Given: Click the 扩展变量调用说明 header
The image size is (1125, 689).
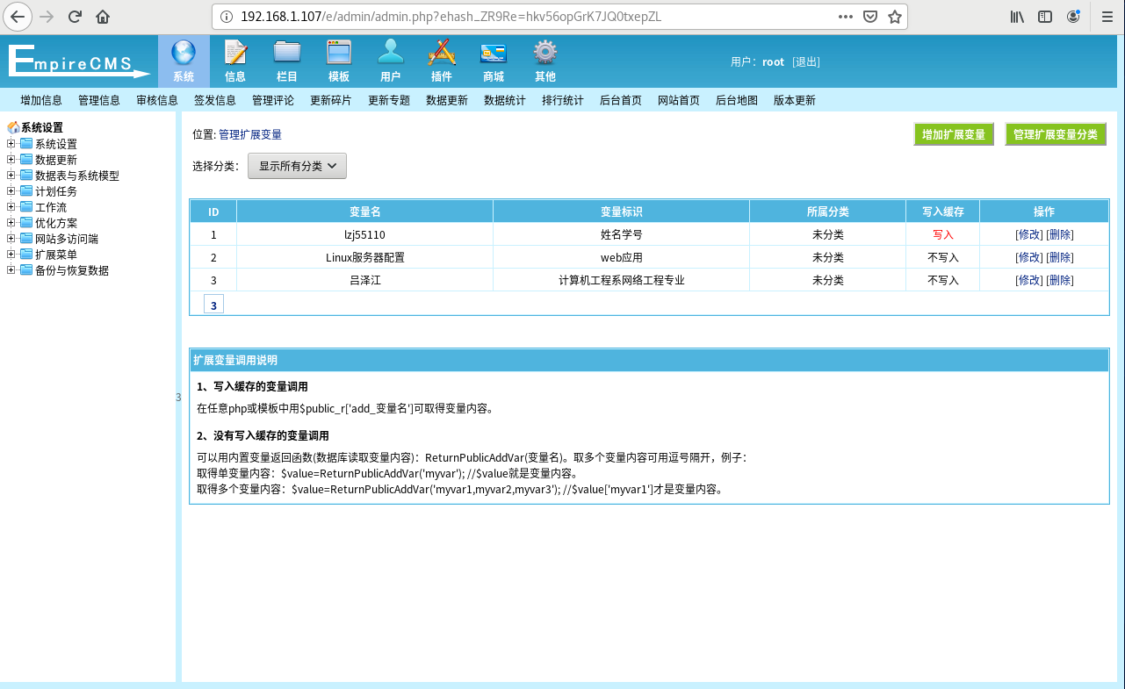Looking at the screenshot, I should (x=650, y=361).
